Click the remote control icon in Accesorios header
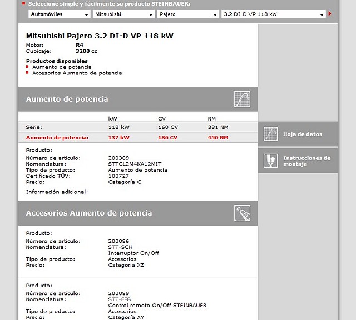 [x=243, y=213]
